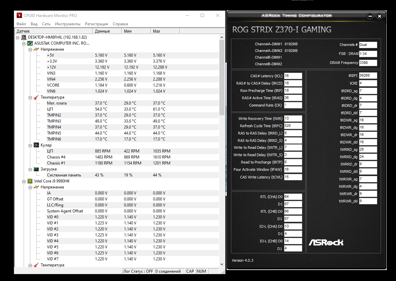Collapse the Intel Core i9 9980HK node
396x281 pixels.
[24, 181]
